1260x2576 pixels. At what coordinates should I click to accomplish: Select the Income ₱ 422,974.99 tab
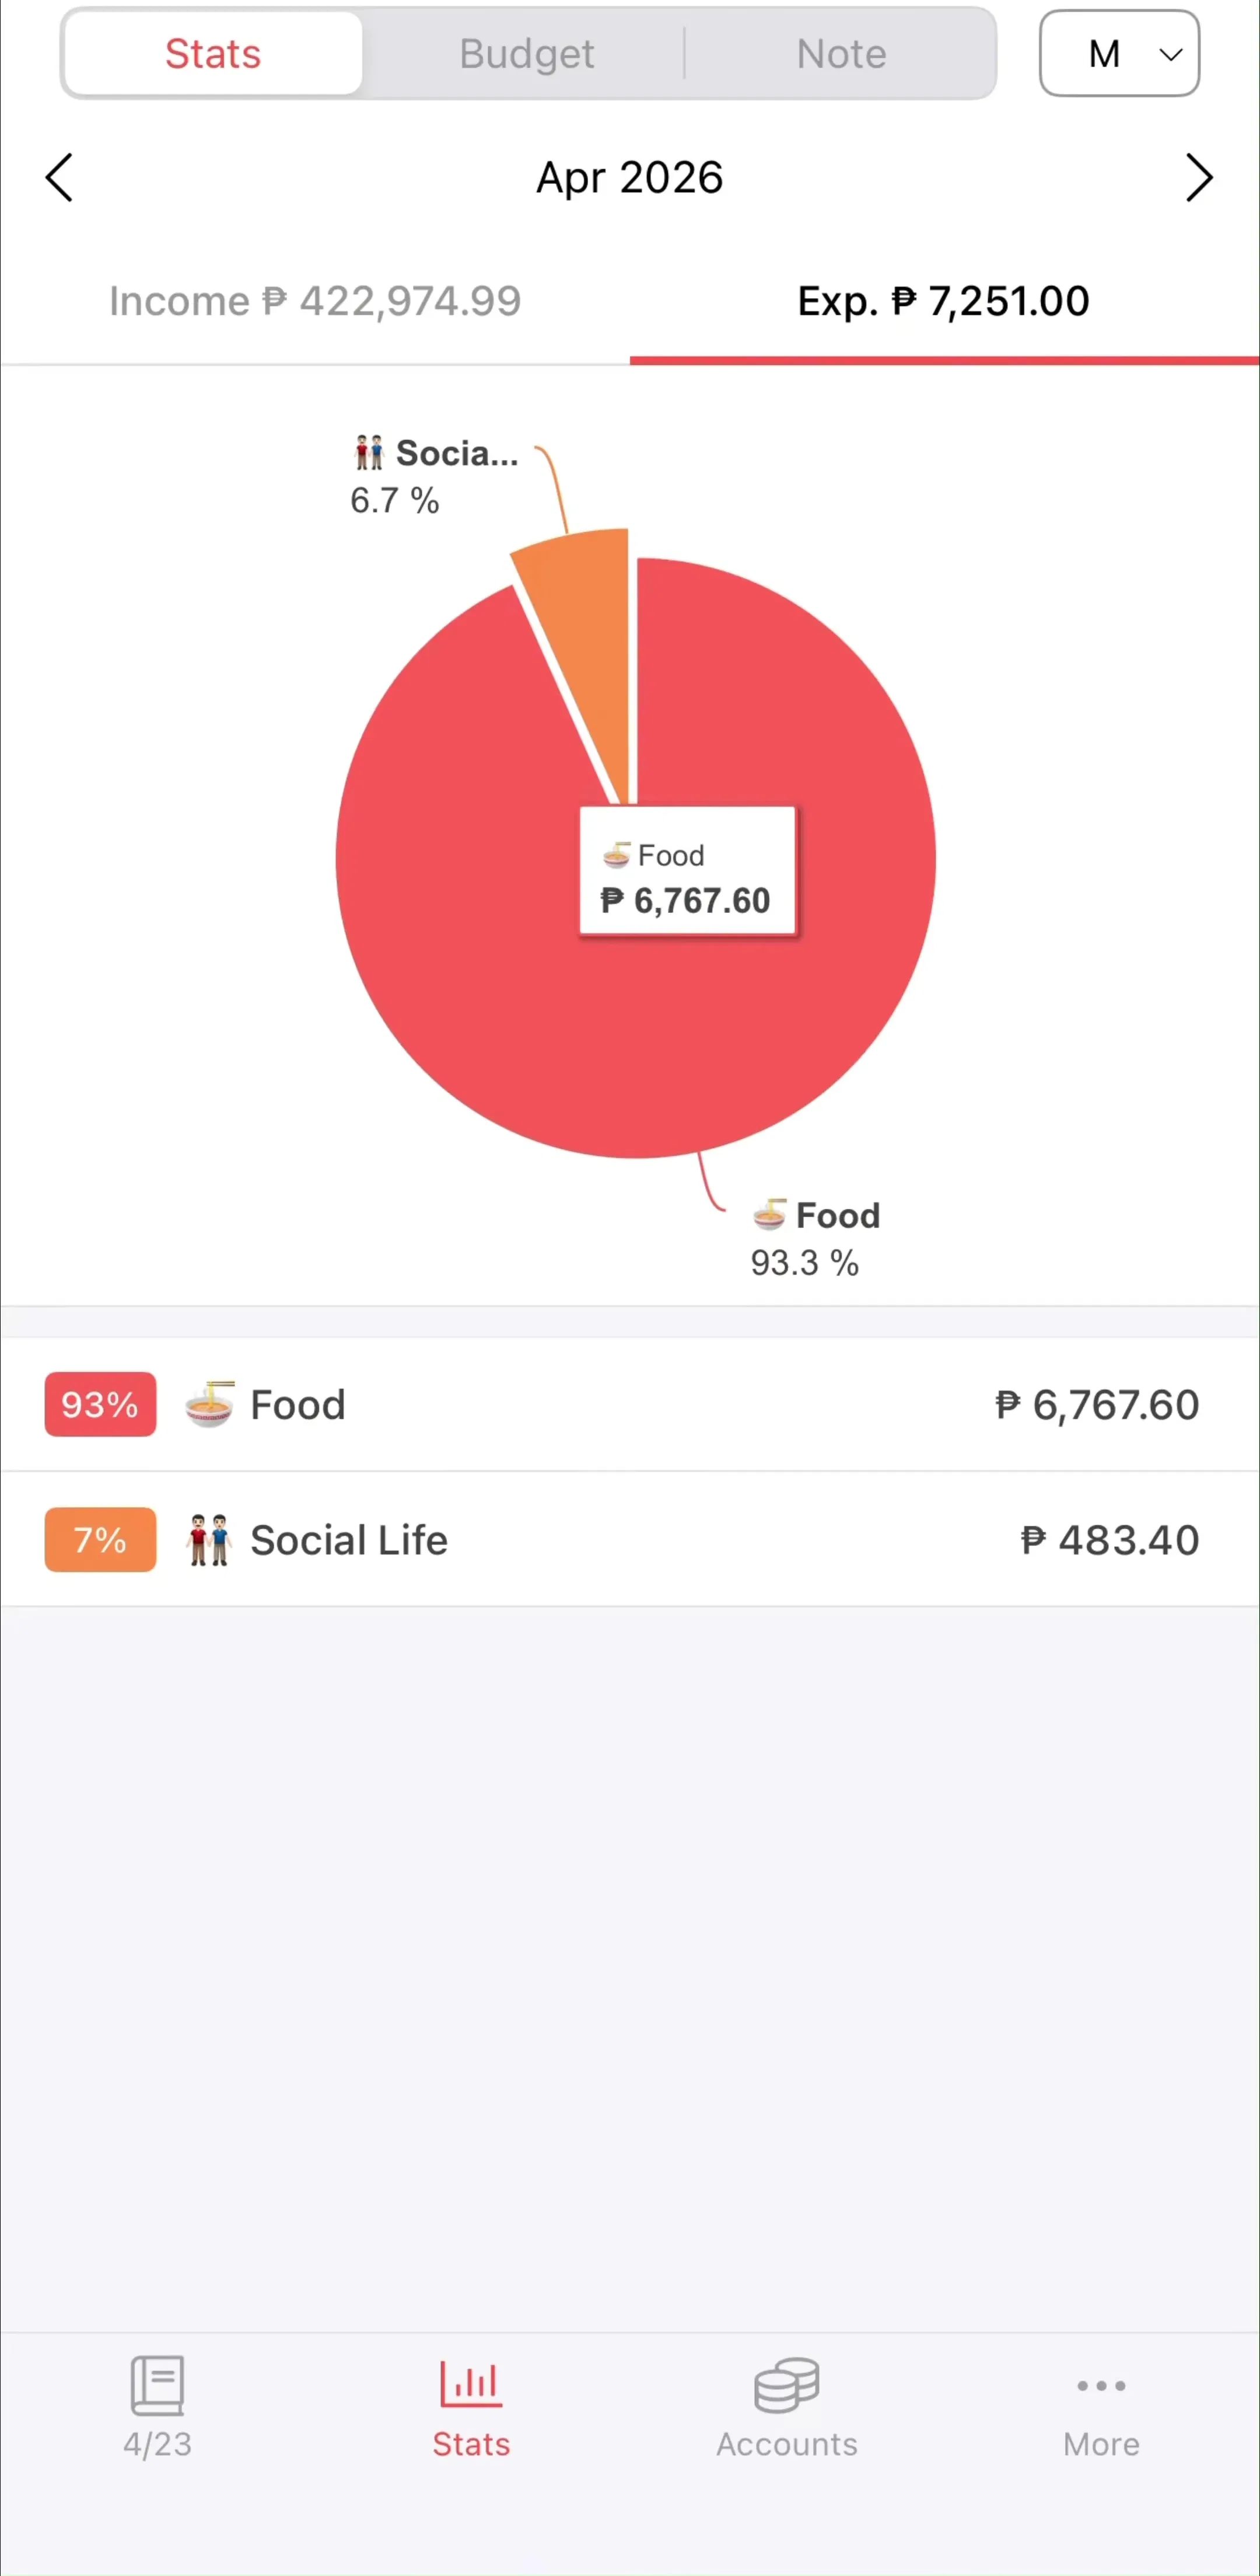pos(315,301)
